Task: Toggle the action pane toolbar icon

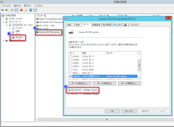Action: (x=35, y=10)
